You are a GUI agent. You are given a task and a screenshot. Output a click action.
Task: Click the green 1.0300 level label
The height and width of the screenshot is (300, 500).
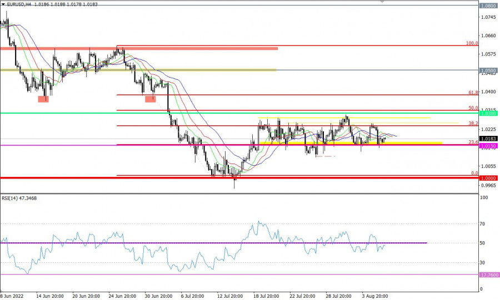[x=488, y=113]
